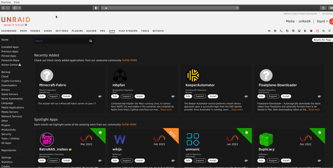The image size is (333, 168).
Task: Click the Unraid avatar icon at top right
Action: [x=331, y=21]
